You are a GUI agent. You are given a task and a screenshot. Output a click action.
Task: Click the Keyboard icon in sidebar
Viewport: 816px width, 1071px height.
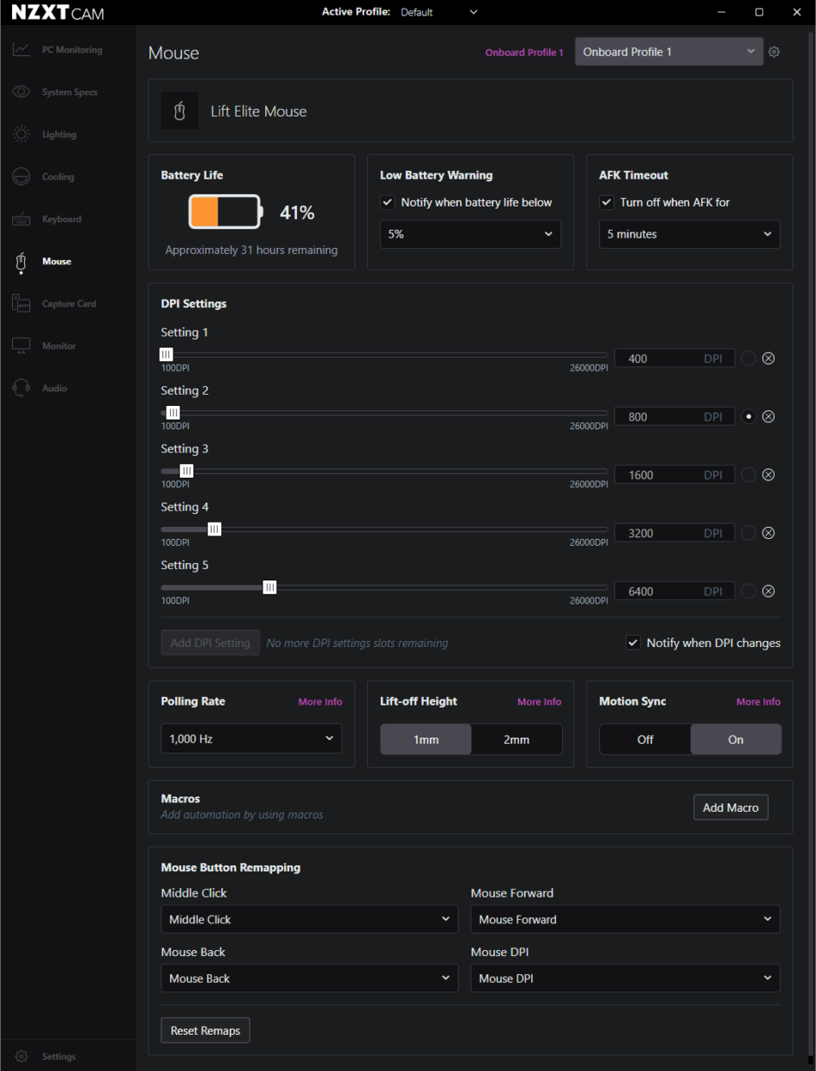point(22,219)
